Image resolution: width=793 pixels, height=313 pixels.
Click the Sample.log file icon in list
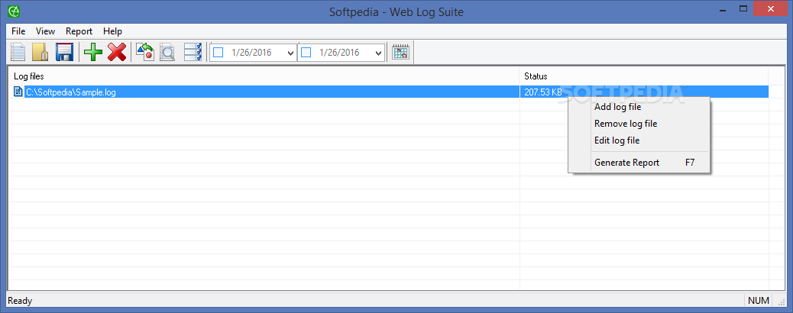[18, 92]
